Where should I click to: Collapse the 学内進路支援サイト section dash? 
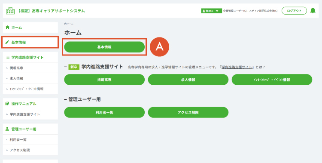pyautogui.click(x=66, y=67)
